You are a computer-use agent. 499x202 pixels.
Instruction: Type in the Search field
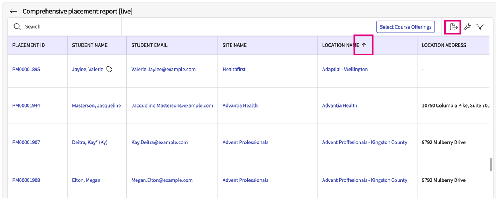[69, 27]
